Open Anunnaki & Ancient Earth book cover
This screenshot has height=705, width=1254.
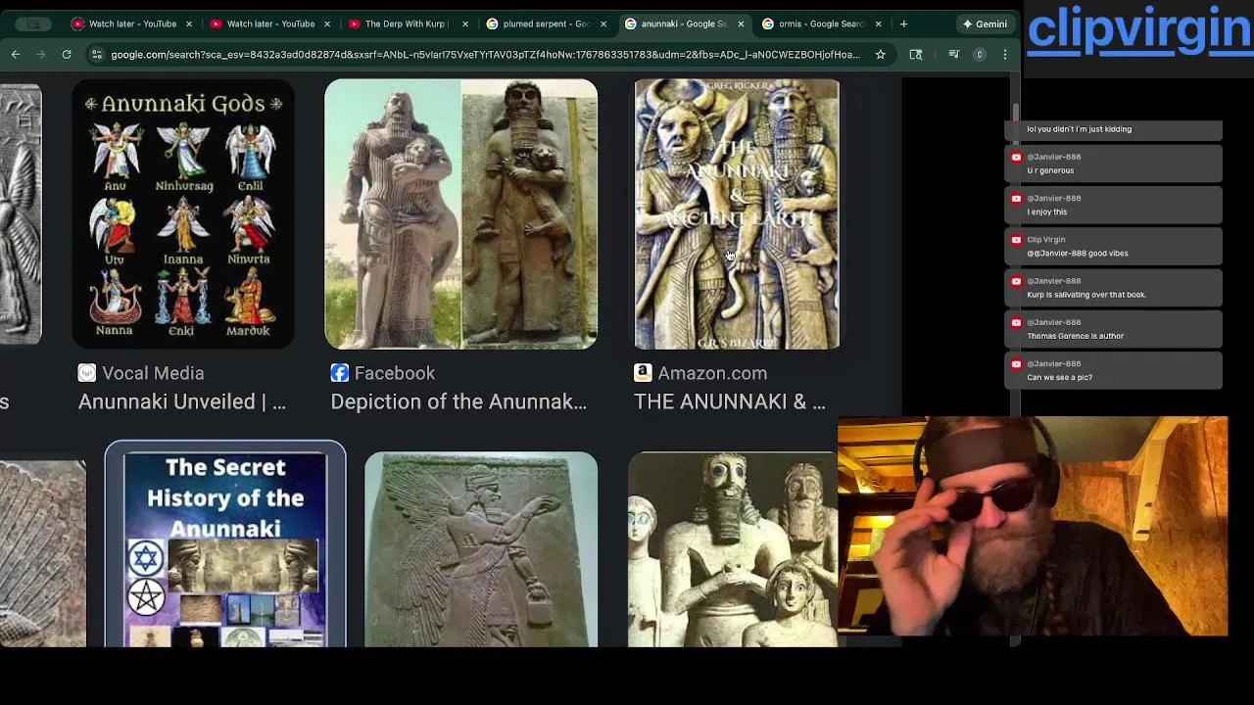tap(737, 213)
